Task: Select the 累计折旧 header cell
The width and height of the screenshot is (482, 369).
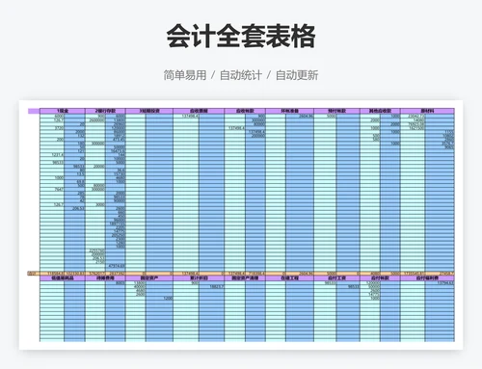Action: pos(199,278)
